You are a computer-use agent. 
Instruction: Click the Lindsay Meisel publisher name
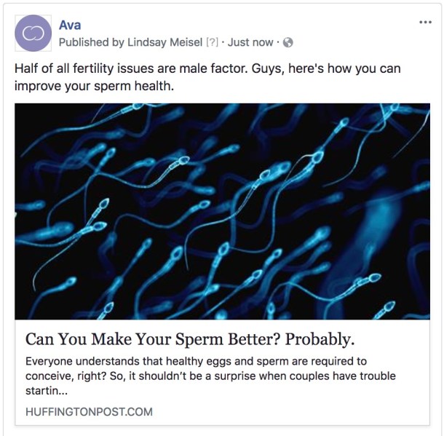tap(164, 42)
